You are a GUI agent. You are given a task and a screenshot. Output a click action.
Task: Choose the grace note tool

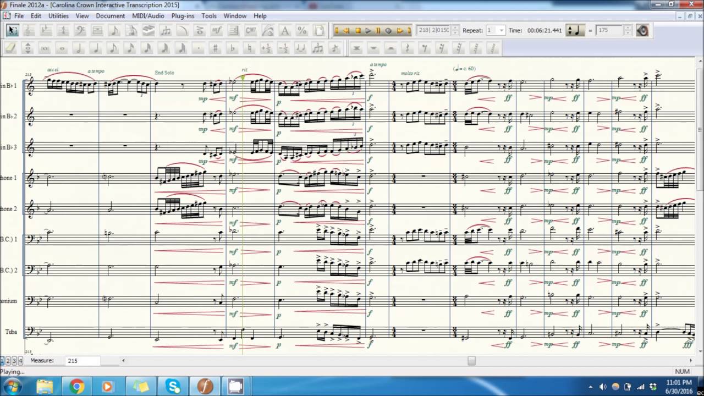point(335,48)
